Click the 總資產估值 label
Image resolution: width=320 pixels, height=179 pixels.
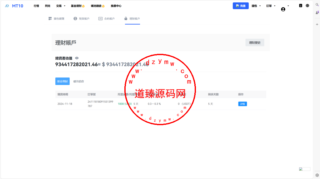[64, 58]
